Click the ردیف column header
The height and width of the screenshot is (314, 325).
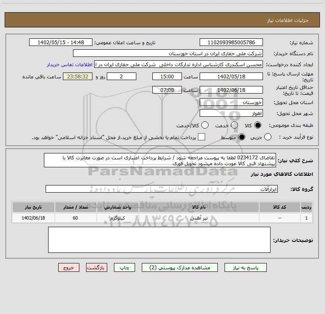[306, 207]
